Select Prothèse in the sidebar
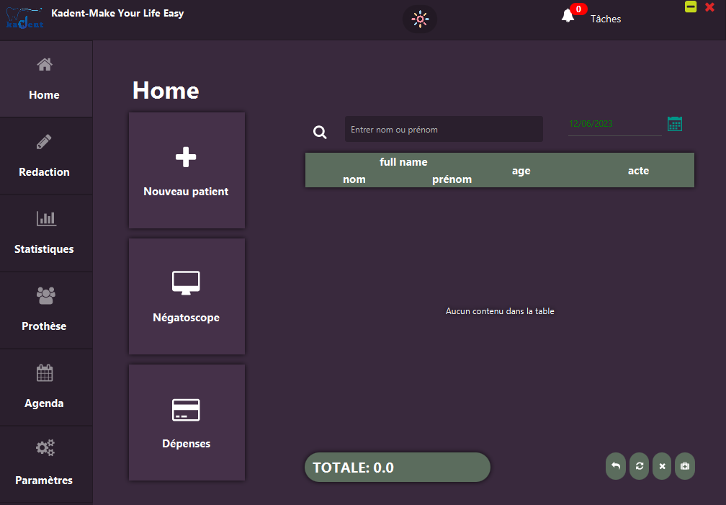 (x=45, y=310)
